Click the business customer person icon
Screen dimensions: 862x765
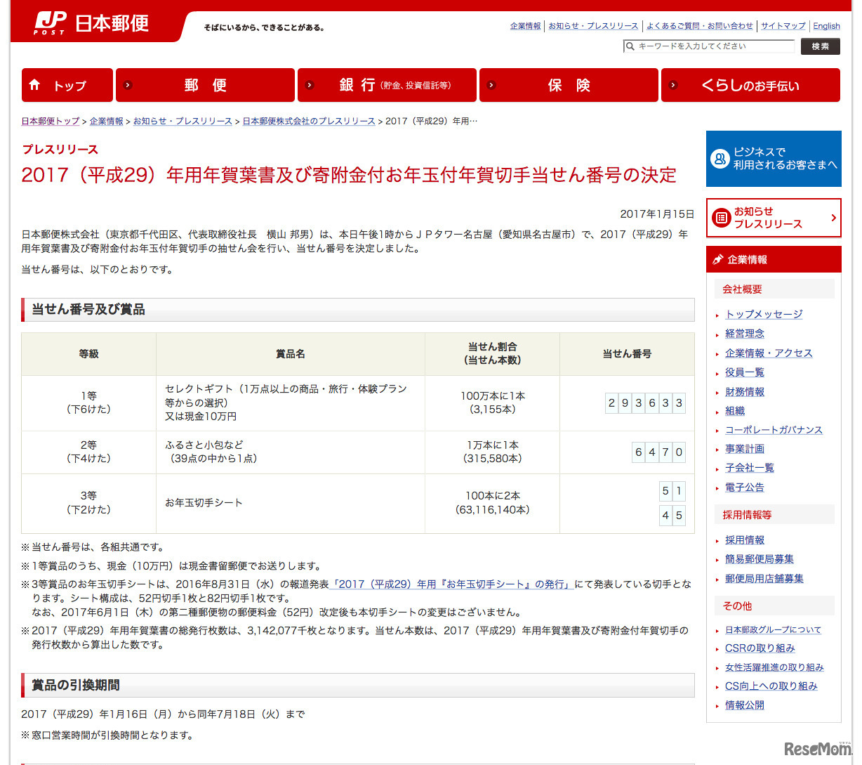tap(720, 159)
